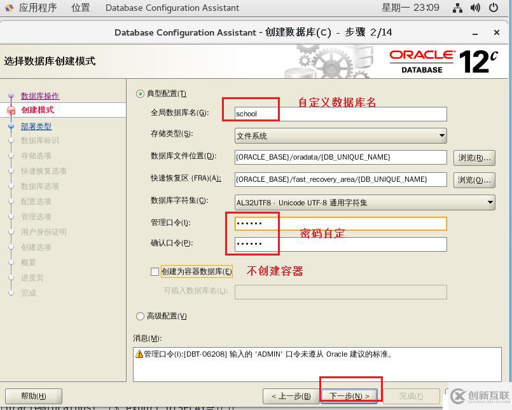The image size is (512, 410).
Task: Click the 数据库选项 step text
Action: tap(40, 186)
